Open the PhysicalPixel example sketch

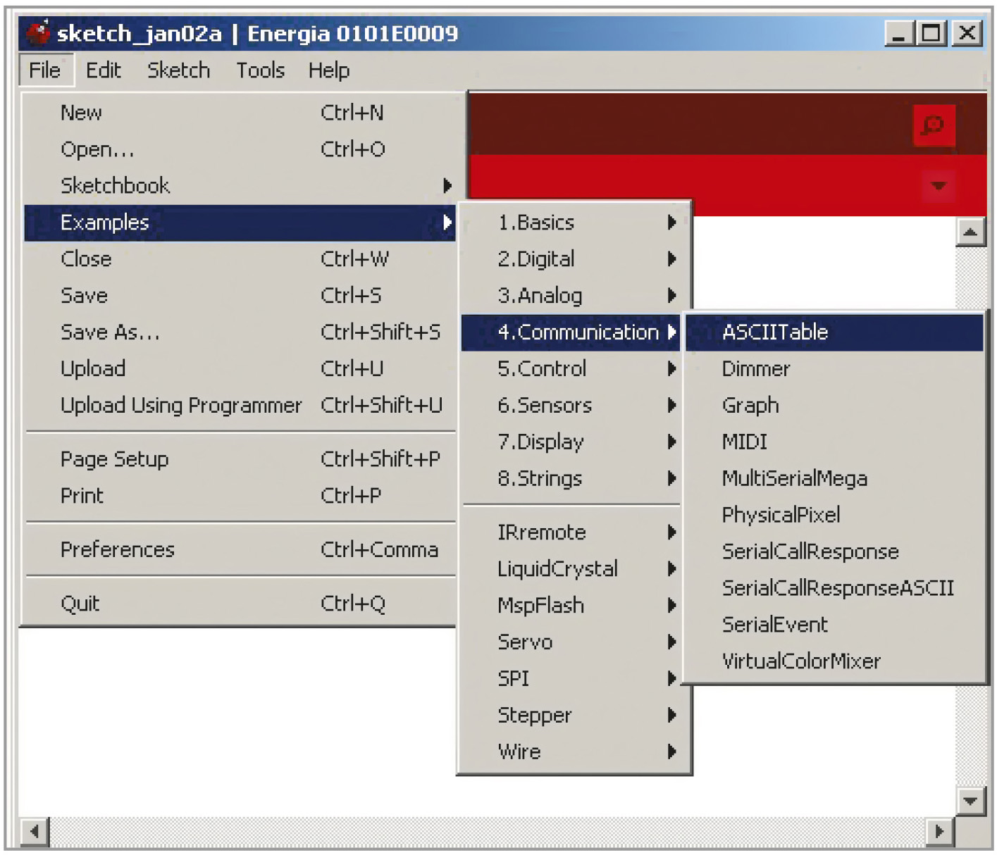[835, 516]
